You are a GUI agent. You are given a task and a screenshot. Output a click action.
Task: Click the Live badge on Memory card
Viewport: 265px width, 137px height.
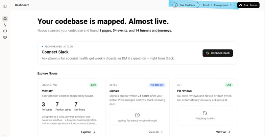(x=93, y=85)
